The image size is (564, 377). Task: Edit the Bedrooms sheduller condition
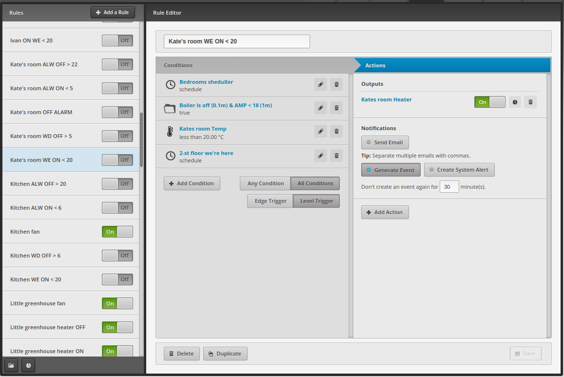[x=320, y=84]
